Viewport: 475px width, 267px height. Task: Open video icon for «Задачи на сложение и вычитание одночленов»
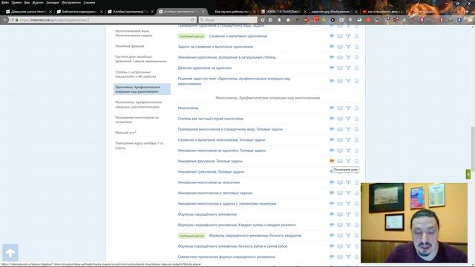click(x=332, y=47)
